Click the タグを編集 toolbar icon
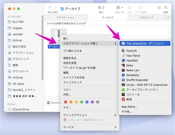The height and width of the screenshot is (135, 175). pyautogui.click(x=141, y=8)
